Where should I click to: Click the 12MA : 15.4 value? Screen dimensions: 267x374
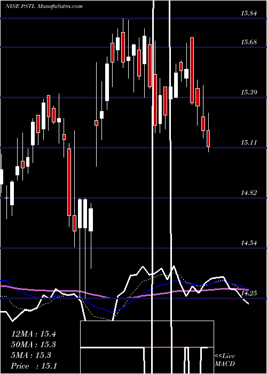(34, 334)
